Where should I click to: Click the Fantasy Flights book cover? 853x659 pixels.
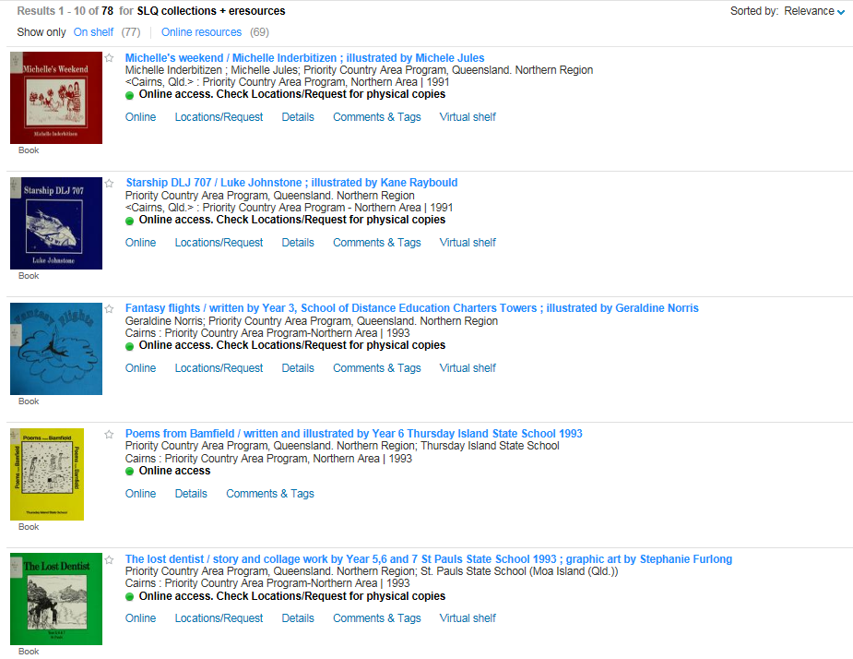click(55, 348)
